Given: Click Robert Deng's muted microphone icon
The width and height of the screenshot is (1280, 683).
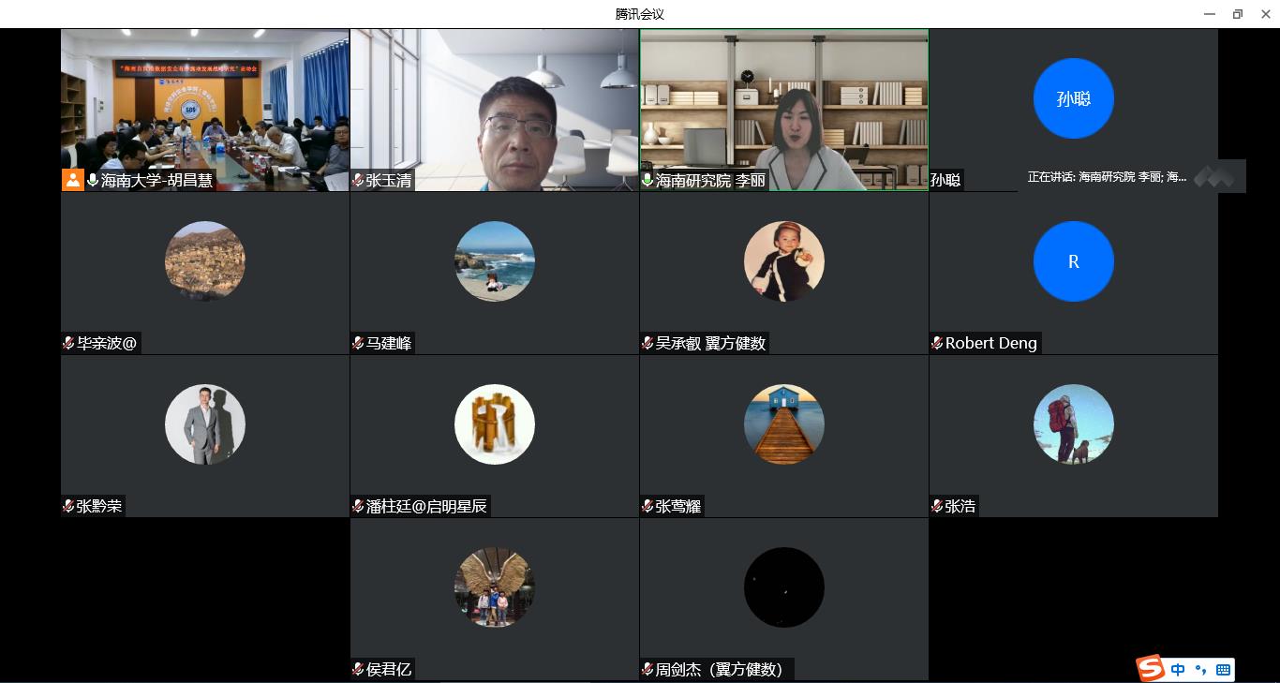Looking at the screenshot, I should [937, 343].
